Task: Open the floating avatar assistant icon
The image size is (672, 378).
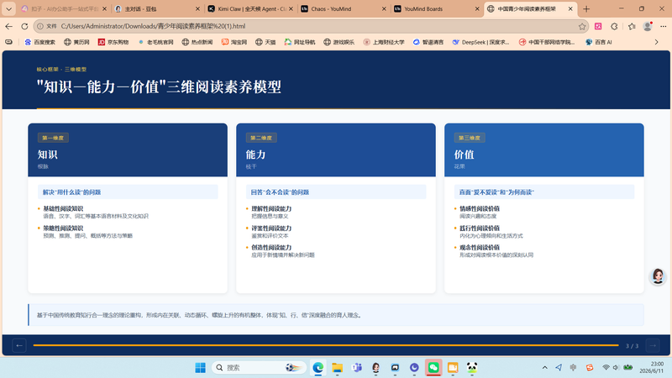Action: click(658, 276)
